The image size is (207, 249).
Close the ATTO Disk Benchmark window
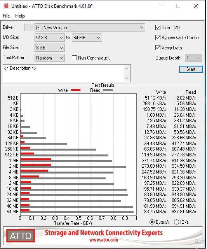point(196,6)
